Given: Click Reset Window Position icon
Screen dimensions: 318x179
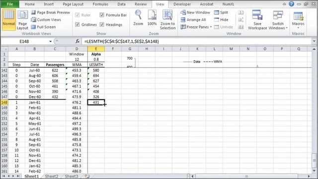Looking at the screenshot, I should tap(240, 27).
